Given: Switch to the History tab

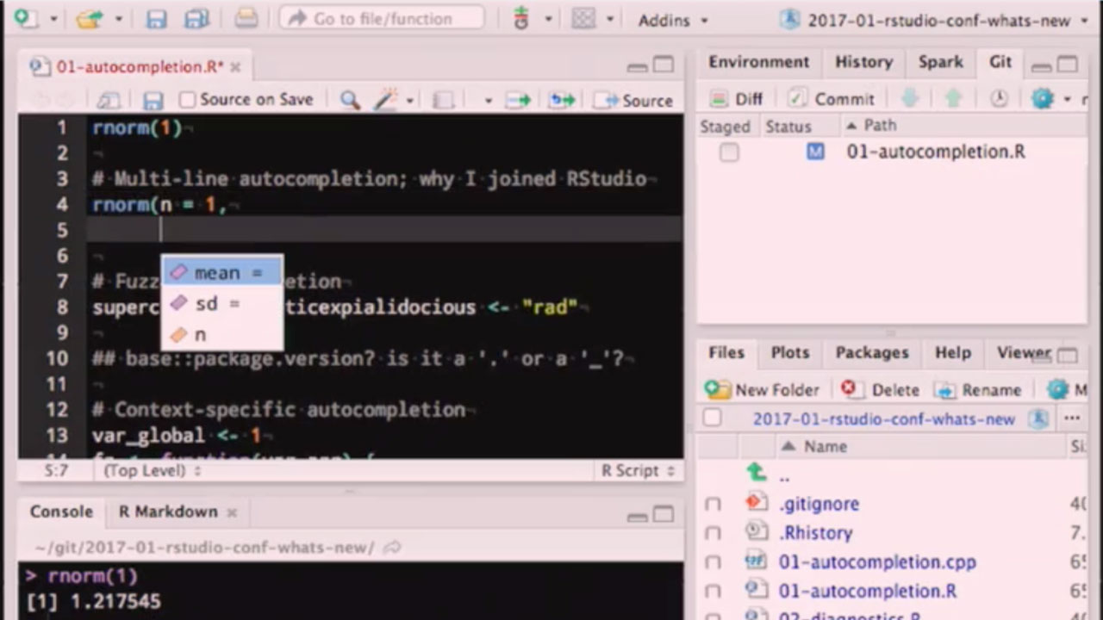Looking at the screenshot, I should click(x=863, y=62).
